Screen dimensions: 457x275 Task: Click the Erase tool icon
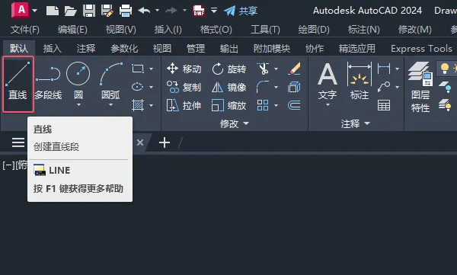point(294,69)
